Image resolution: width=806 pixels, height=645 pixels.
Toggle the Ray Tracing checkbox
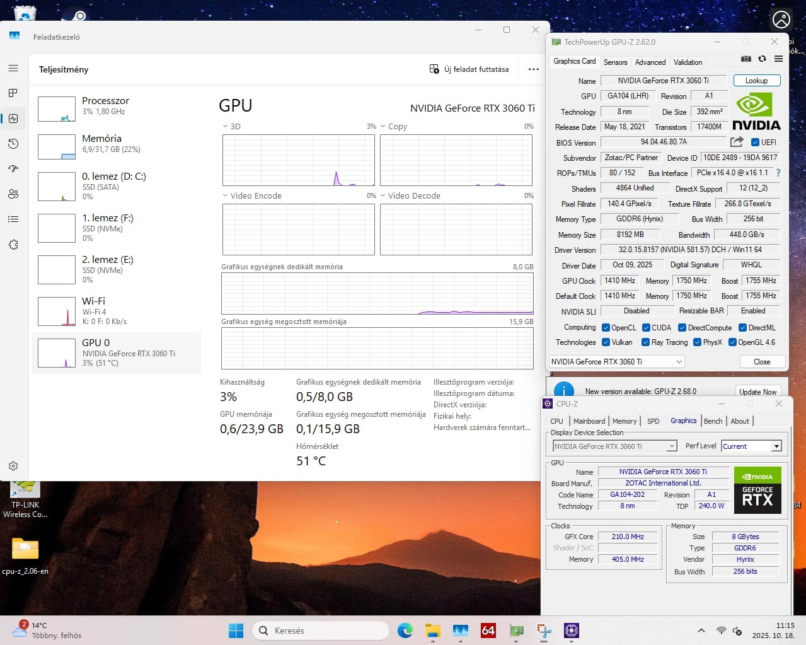[x=645, y=342]
